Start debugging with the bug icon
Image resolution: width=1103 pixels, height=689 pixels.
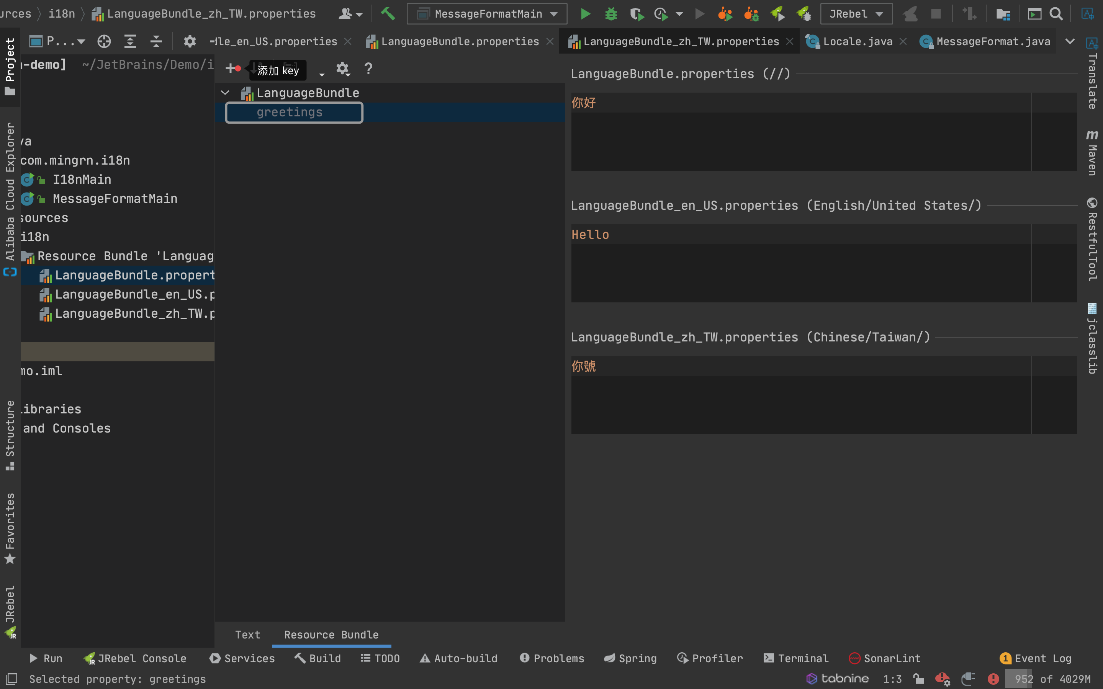[611, 14]
